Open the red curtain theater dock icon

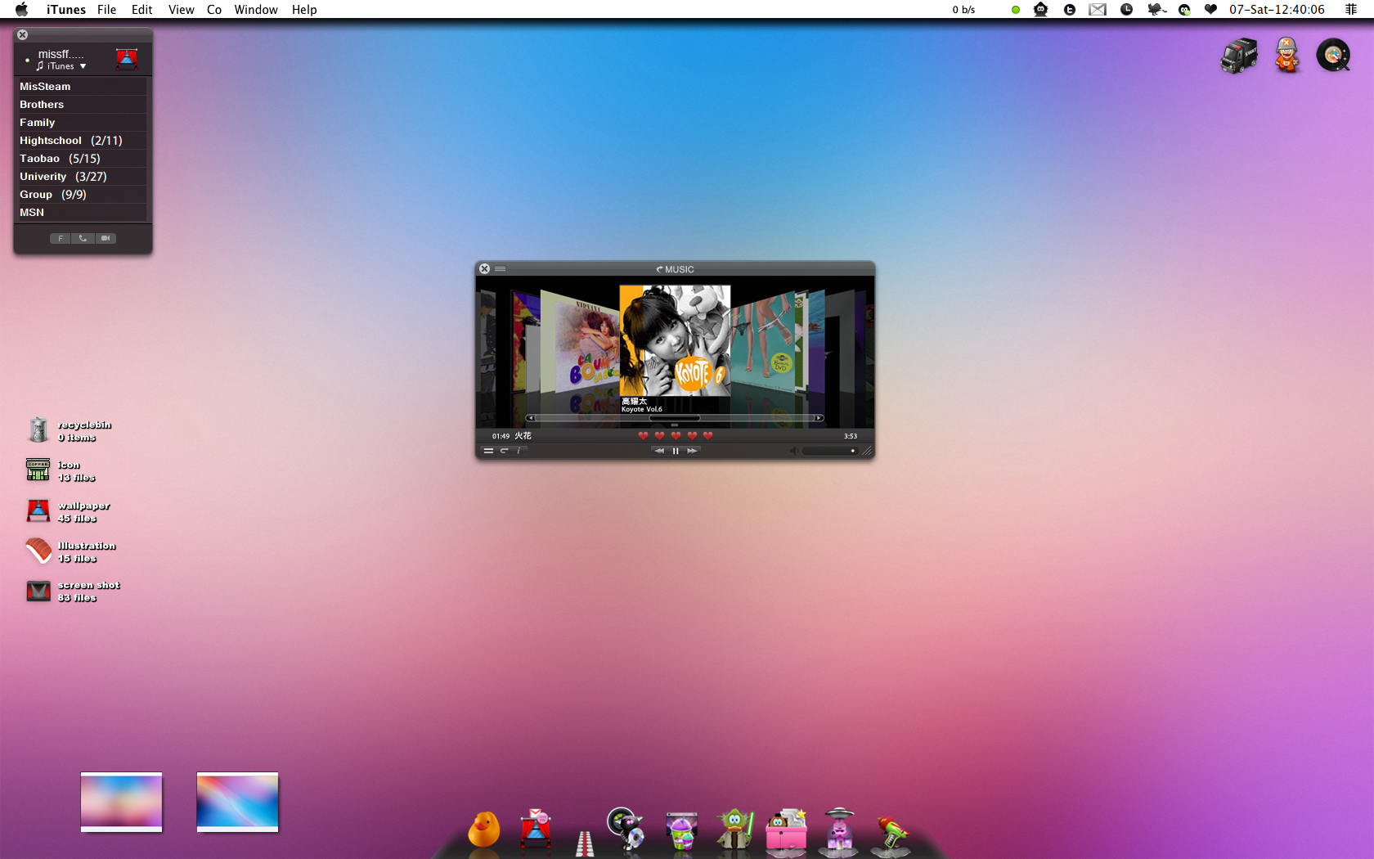pos(536,828)
